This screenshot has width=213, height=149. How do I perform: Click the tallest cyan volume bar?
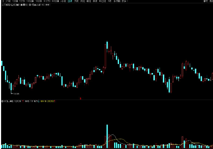[107, 136]
